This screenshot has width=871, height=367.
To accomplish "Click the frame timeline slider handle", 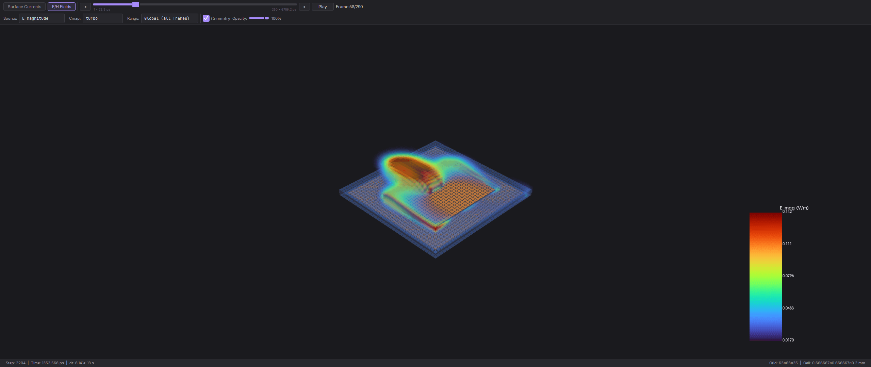I will [x=136, y=4].
